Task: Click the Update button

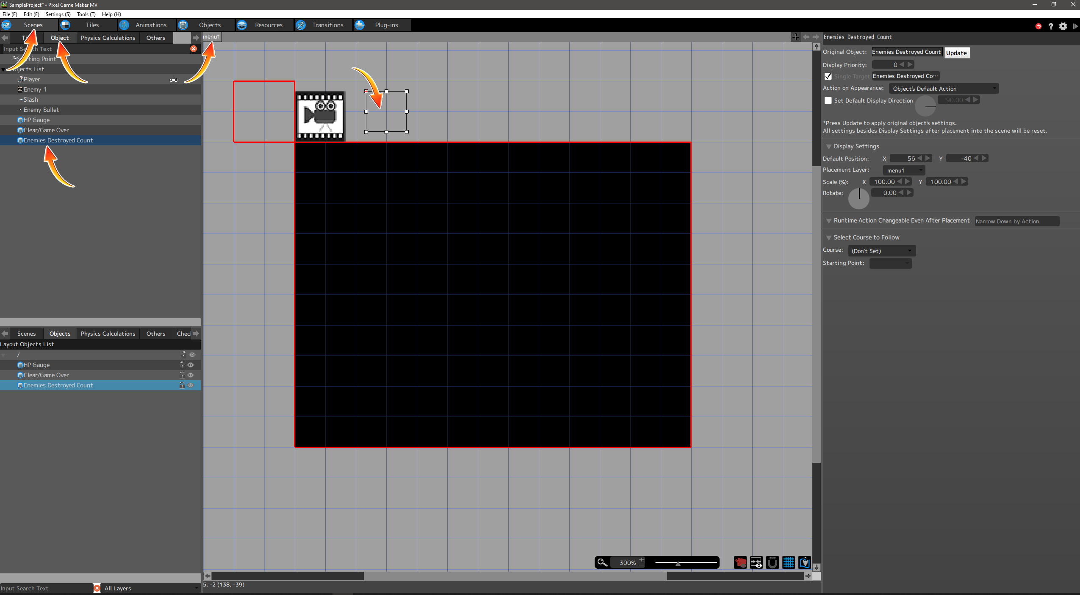Action: tap(956, 53)
